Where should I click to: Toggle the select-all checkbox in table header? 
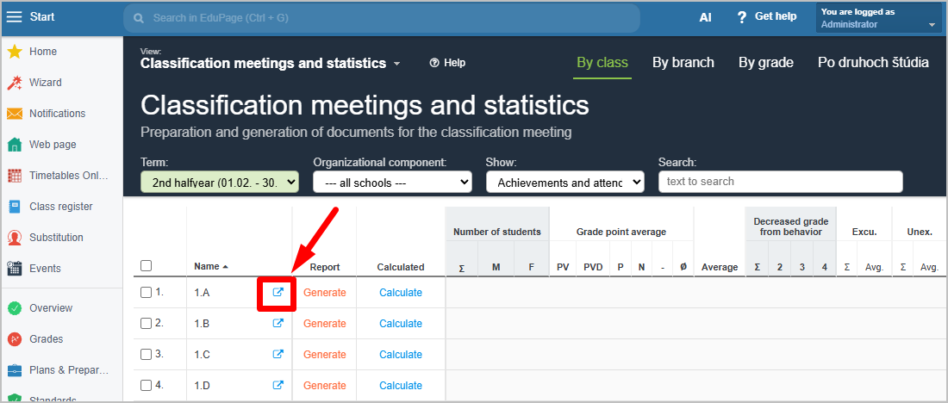click(146, 266)
